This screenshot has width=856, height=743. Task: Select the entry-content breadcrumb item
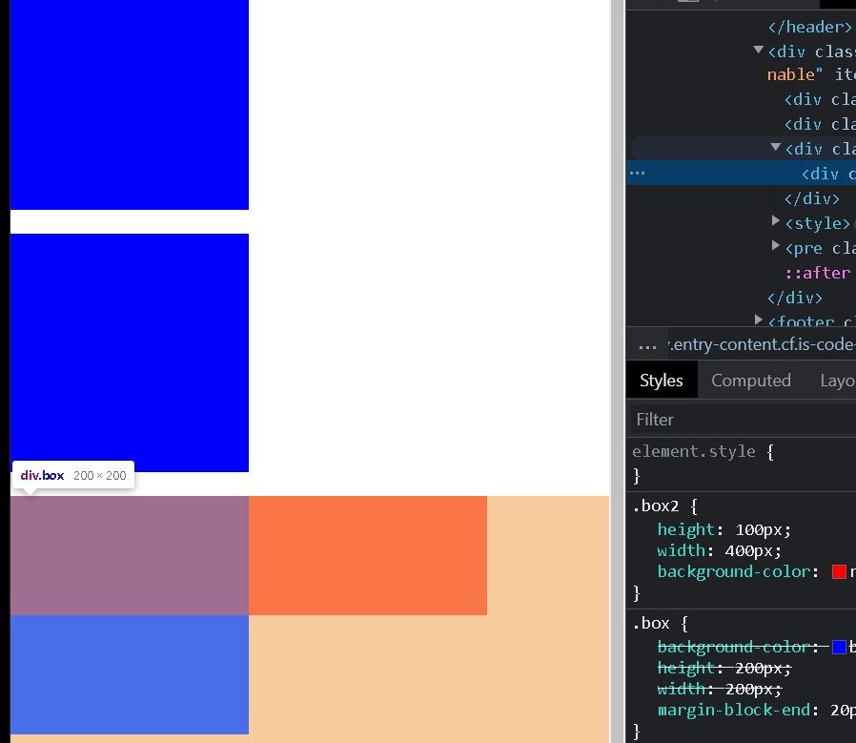(x=762, y=344)
